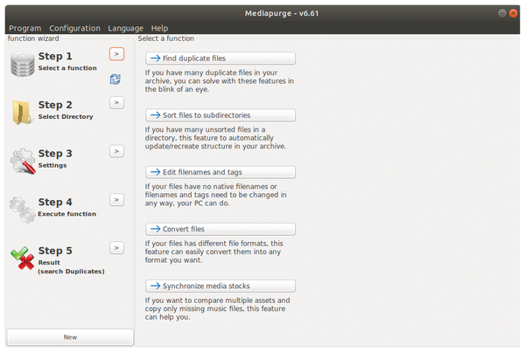
Task: Click the arrow button next to Step 3
Action: (x=116, y=151)
